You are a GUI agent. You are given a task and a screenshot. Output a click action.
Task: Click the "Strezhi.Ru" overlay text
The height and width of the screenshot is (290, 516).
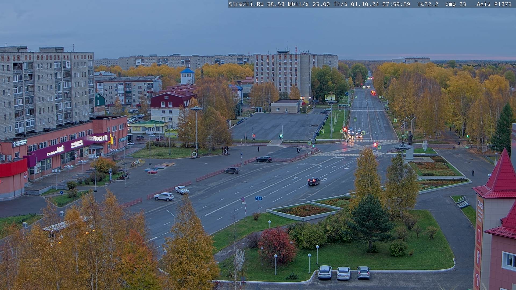coord(246,4)
